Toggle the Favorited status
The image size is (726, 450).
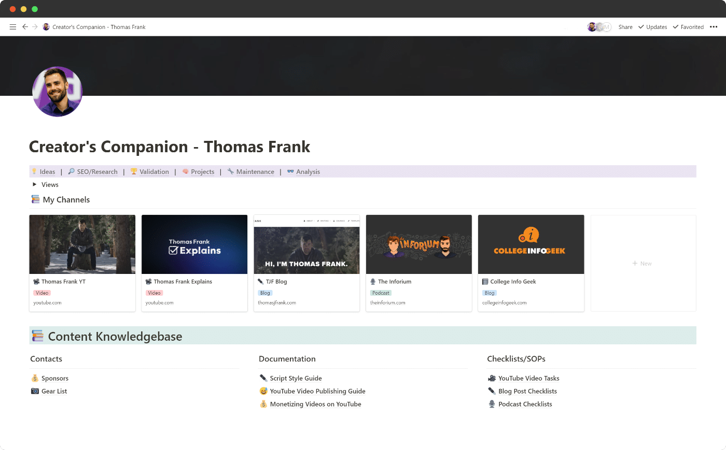pos(688,27)
